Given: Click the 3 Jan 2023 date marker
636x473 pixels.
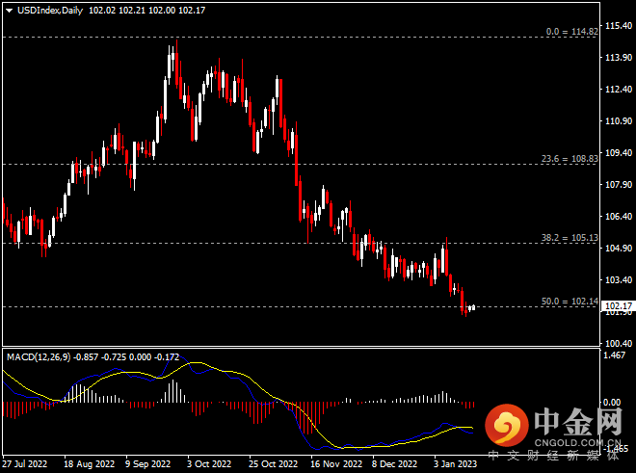Looking at the screenshot, I should click(454, 463).
